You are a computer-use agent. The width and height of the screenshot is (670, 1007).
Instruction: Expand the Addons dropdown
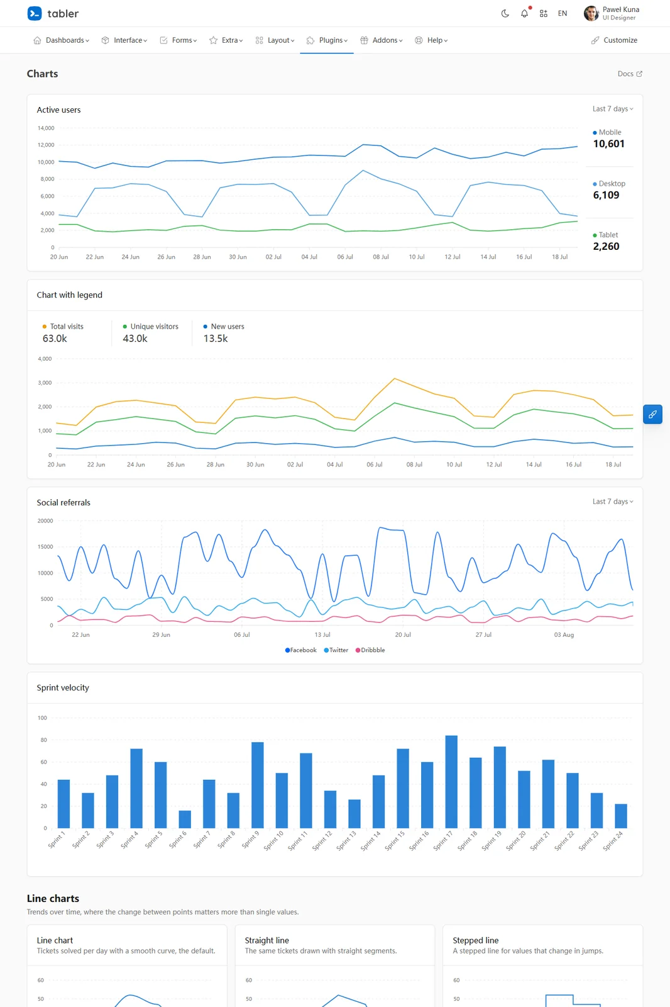pos(382,40)
